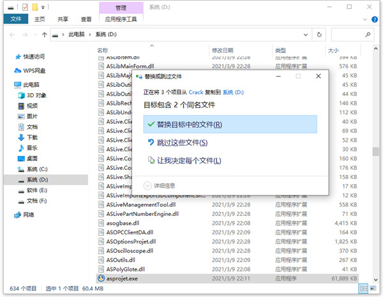Click scrollbar up arrow in file list

(376, 49)
